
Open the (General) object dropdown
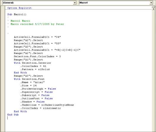pyautogui.click(x=75, y=3)
